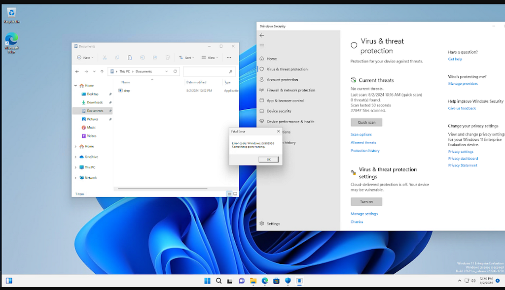Screen dimensions: 505x290
Task: Go up one folder level in Explorer
Action: (102, 71)
